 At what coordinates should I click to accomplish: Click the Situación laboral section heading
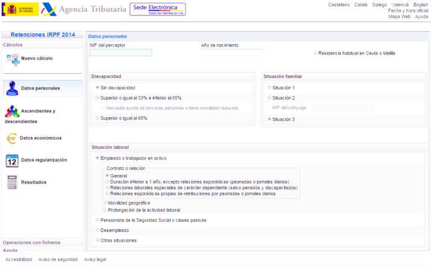(x=110, y=148)
